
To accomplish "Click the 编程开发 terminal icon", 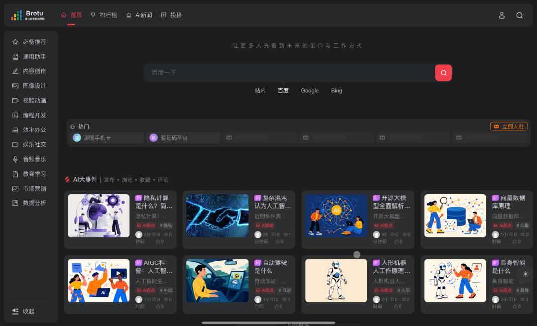I will [15, 115].
